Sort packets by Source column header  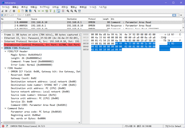tap(48, 19)
